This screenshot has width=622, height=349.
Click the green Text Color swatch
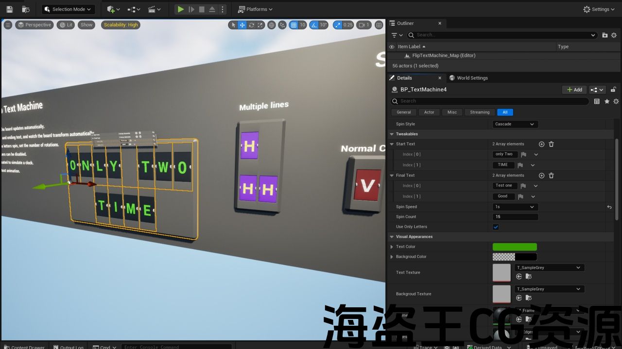[x=514, y=247]
